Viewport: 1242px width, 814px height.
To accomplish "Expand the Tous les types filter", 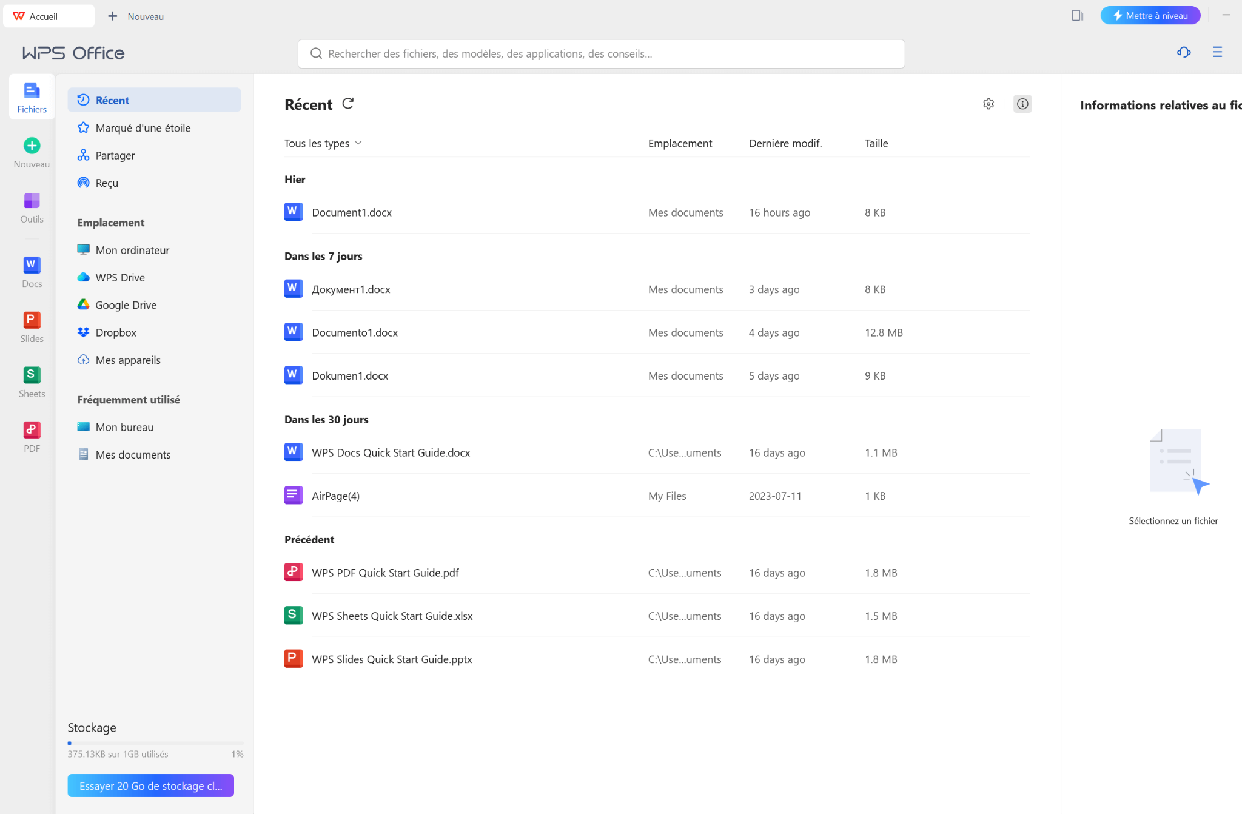I will point(323,143).
